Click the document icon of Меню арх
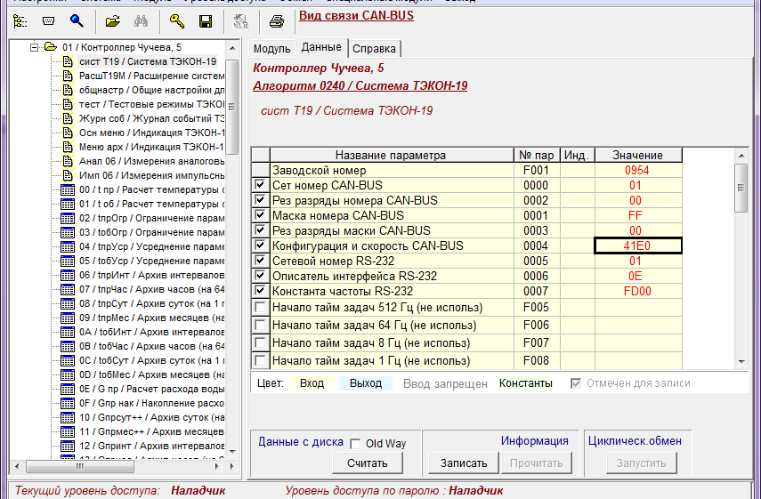Viewport: 761px width, 499px height. pyautogui.click(x=68, y=147)
